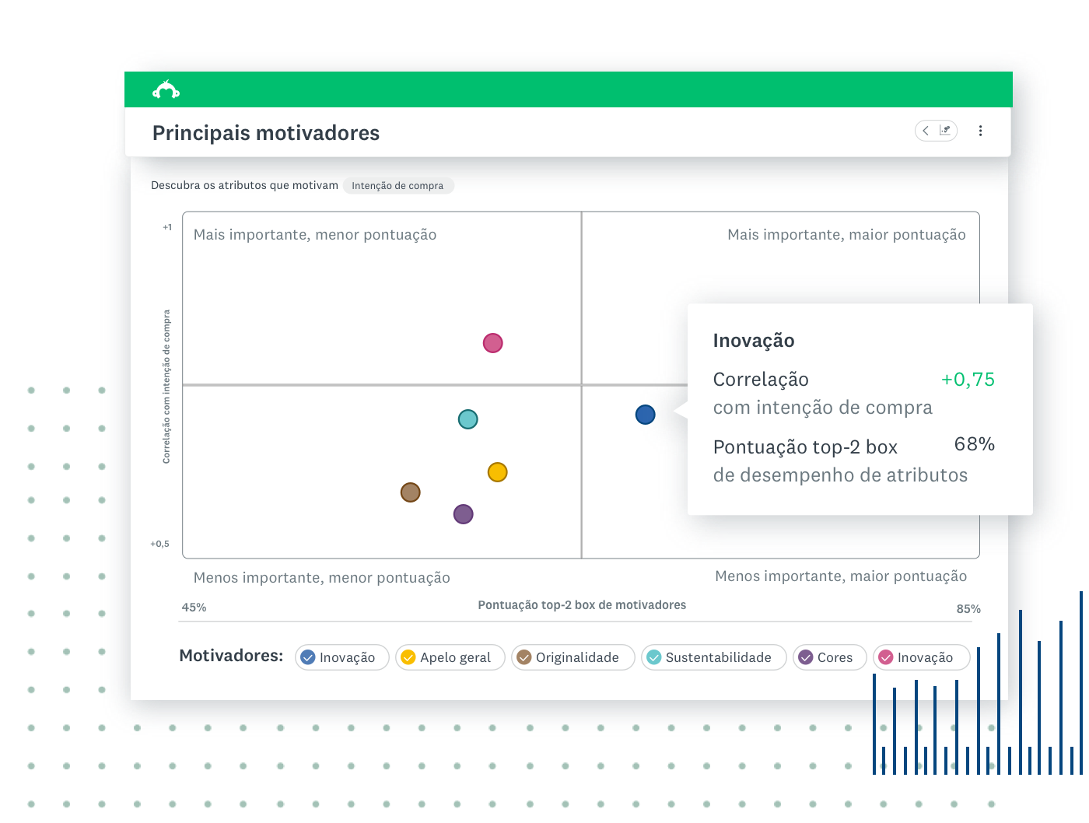Click the purple color swatch in Cores chip
1089x823 pixels.
tap(806, 657)
